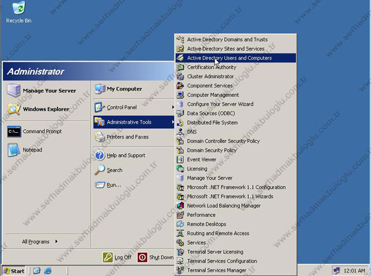
Task: Click the Log Off button
Action: pyautogui.click(x=117, y=257)
